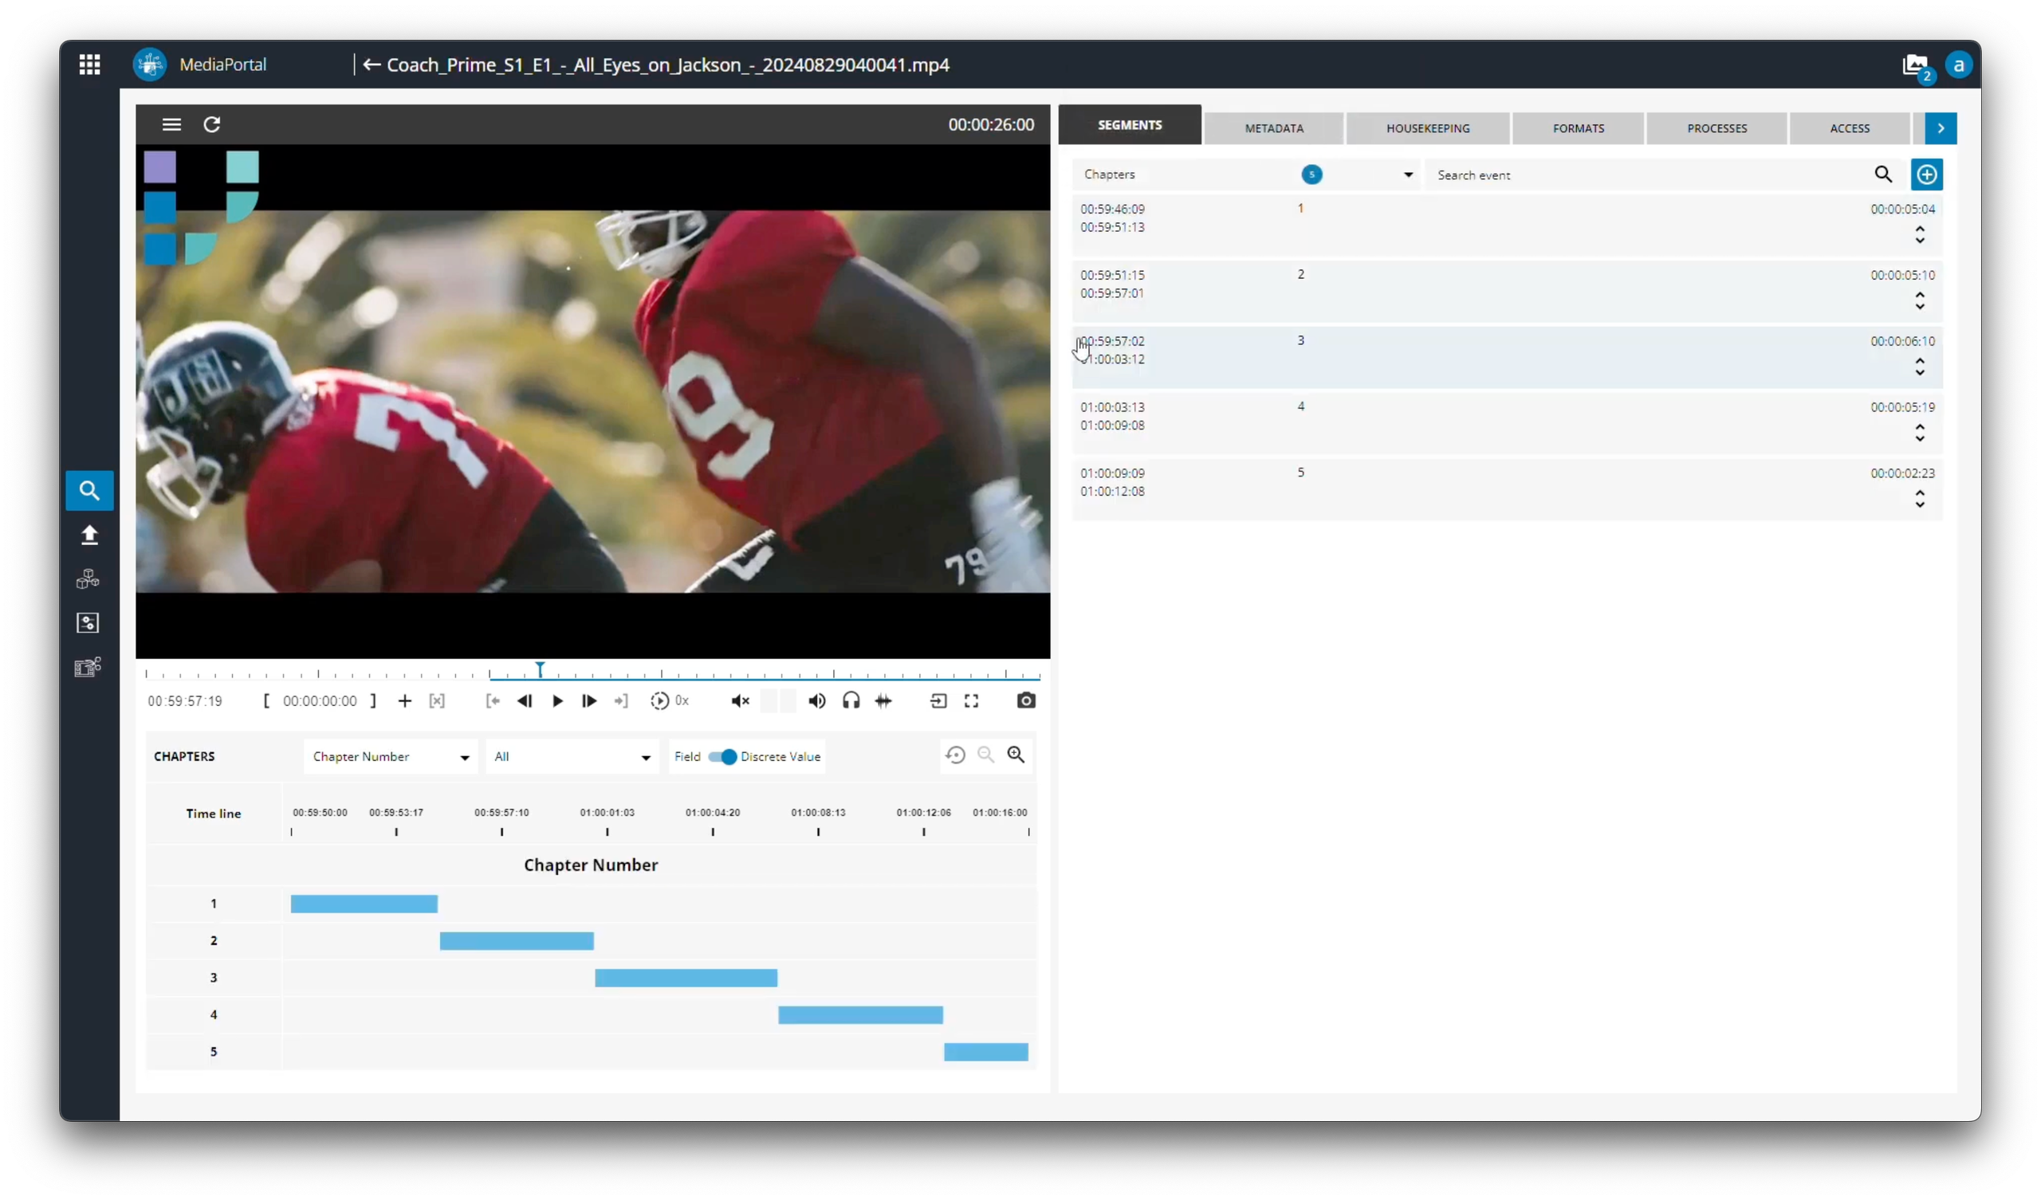
Task: Capture a snapshot with camera icon
Action: coord(1026,701)
